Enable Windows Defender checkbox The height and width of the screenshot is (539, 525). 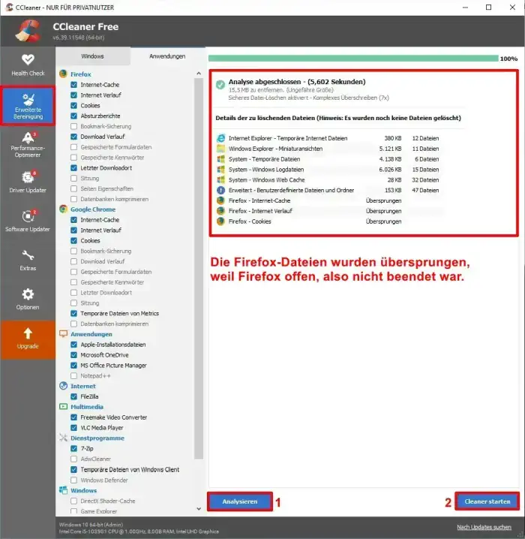[x=73, y=480]
